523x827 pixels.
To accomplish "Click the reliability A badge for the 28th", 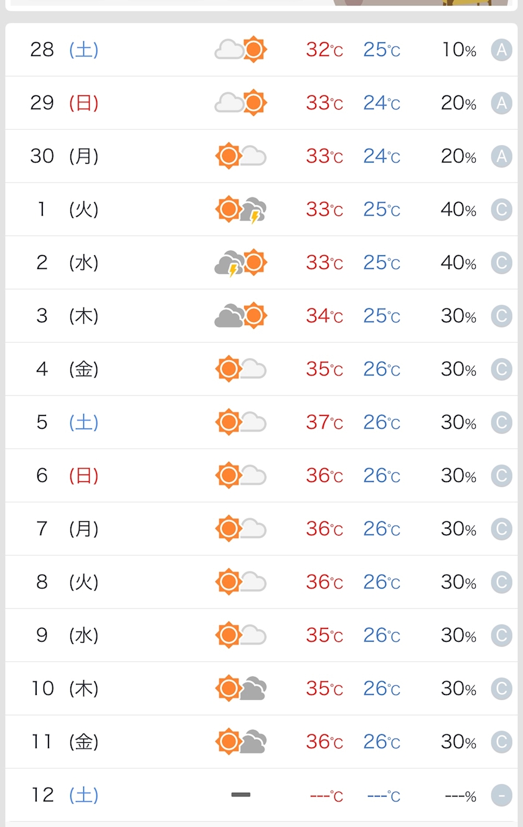I will 501,50.
